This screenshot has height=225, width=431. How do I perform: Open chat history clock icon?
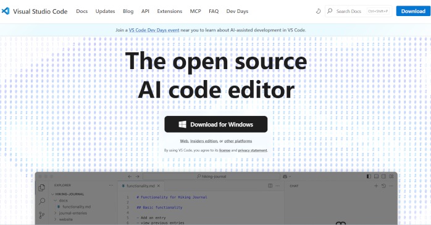click(x=383, y=186)
